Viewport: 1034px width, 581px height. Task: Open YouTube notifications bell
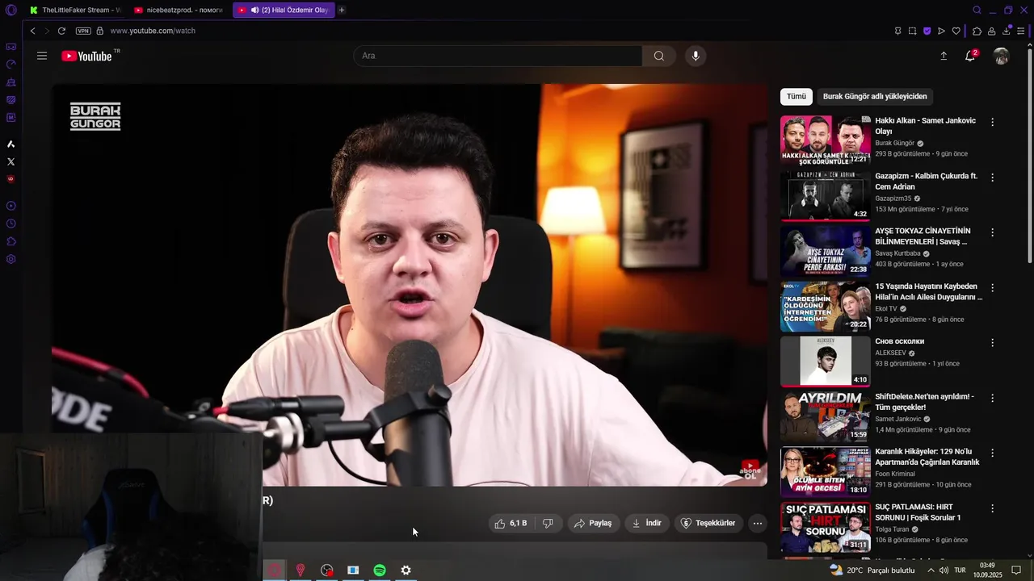click(970, 56)
